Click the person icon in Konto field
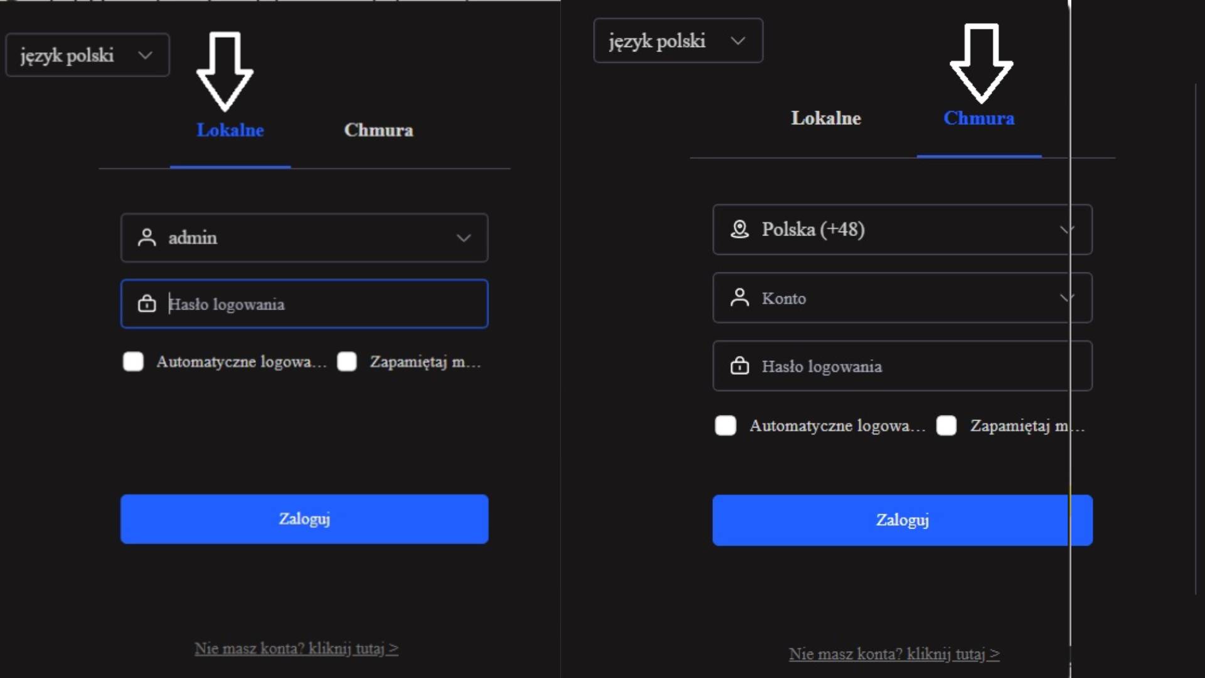Screen dimensions: 1205x678 [740, 298]
